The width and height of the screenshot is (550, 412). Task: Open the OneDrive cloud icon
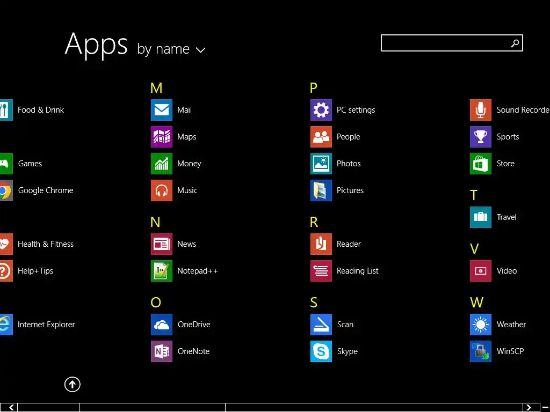pyautogui.click(x=161, y=325)
